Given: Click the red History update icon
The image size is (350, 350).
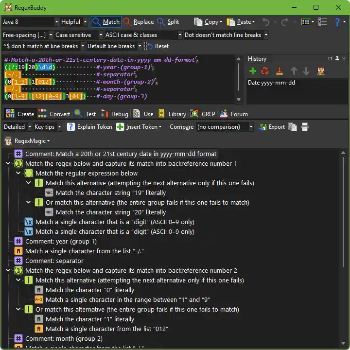Looking at the screenshot, I should click(x=265, y=71).
